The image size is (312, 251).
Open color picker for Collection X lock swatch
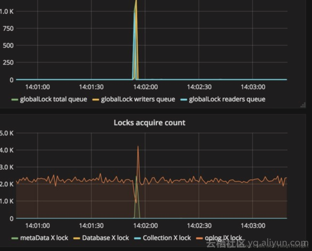click(137, 238)
